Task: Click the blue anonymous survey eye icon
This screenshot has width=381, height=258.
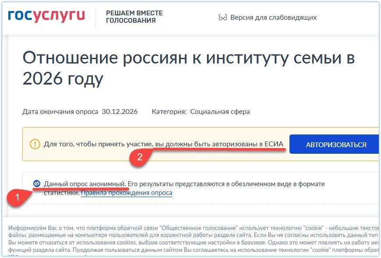Action: point(37,184)
